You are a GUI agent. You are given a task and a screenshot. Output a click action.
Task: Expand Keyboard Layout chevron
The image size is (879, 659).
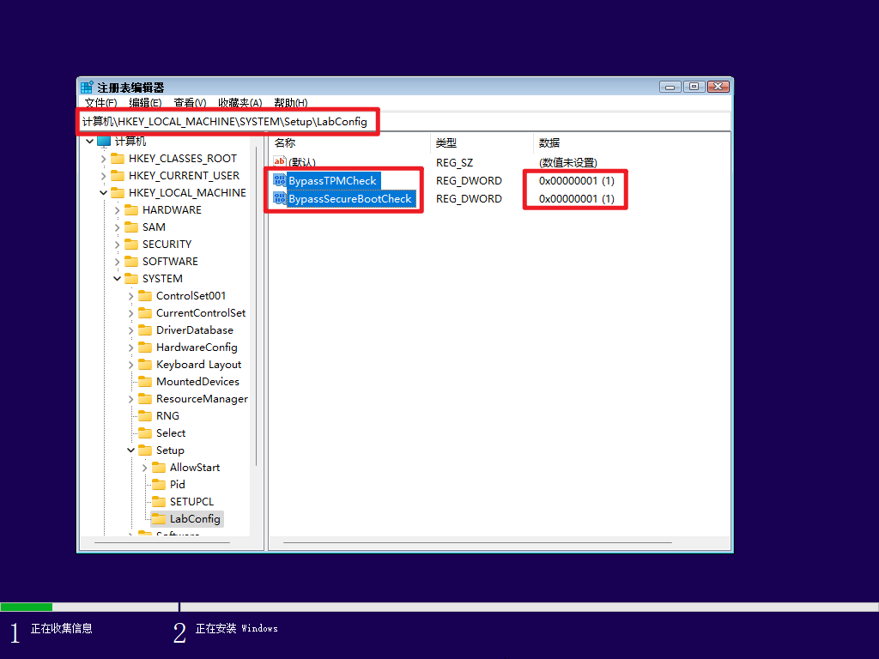click(130, 365)
